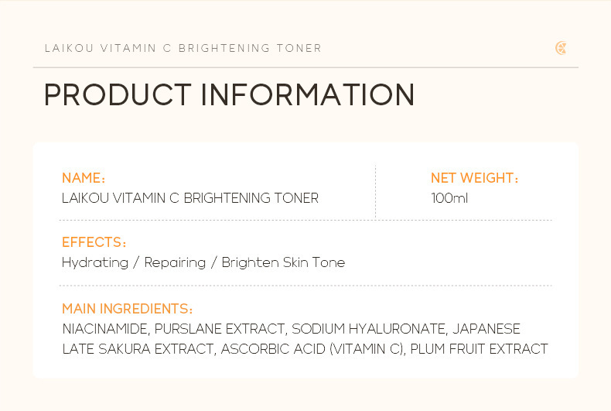Viewport: 611px width, 411px height.
Task: Click the Brighten Skin Tone text
Action: [x=283, y=262]
